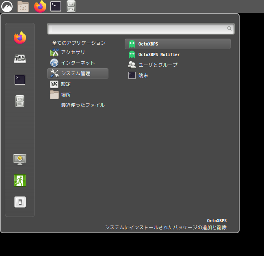Launch Firefox from the favorites sidebar
This screenshot has height=256, width=264.
[20, 37]
